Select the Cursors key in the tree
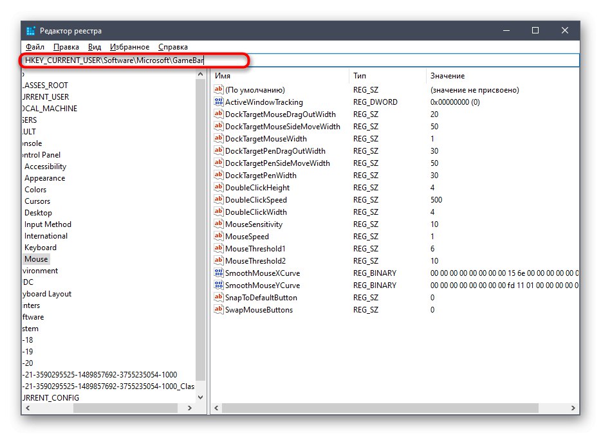Screen dimensions: 601x436 click(37, 201)
